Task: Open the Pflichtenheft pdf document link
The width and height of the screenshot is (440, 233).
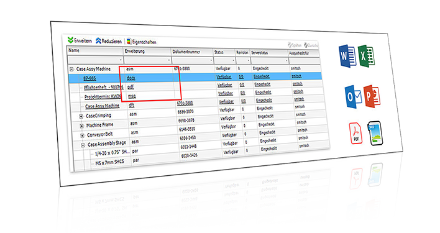Action: pos(104,87)
